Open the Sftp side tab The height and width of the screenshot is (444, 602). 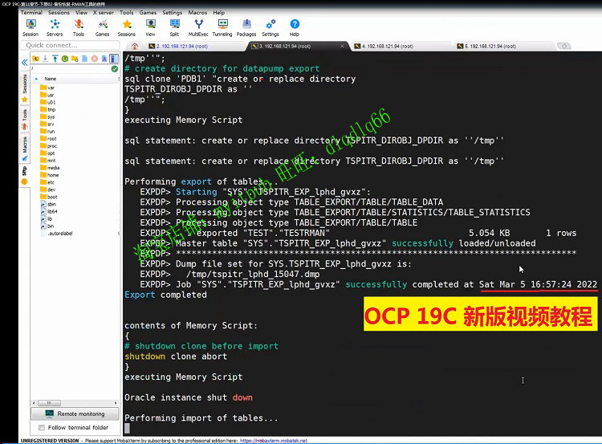click(x=25, y=175)
